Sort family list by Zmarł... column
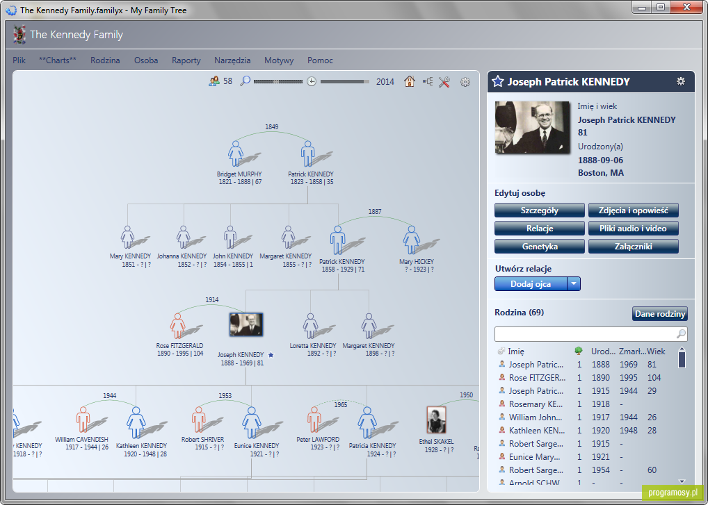 click(632, 351)
